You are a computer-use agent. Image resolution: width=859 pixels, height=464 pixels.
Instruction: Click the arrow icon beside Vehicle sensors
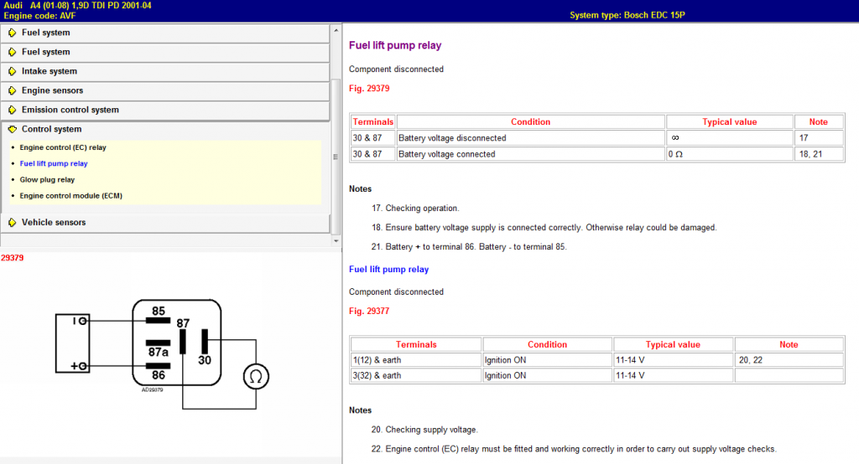[12, 223]
